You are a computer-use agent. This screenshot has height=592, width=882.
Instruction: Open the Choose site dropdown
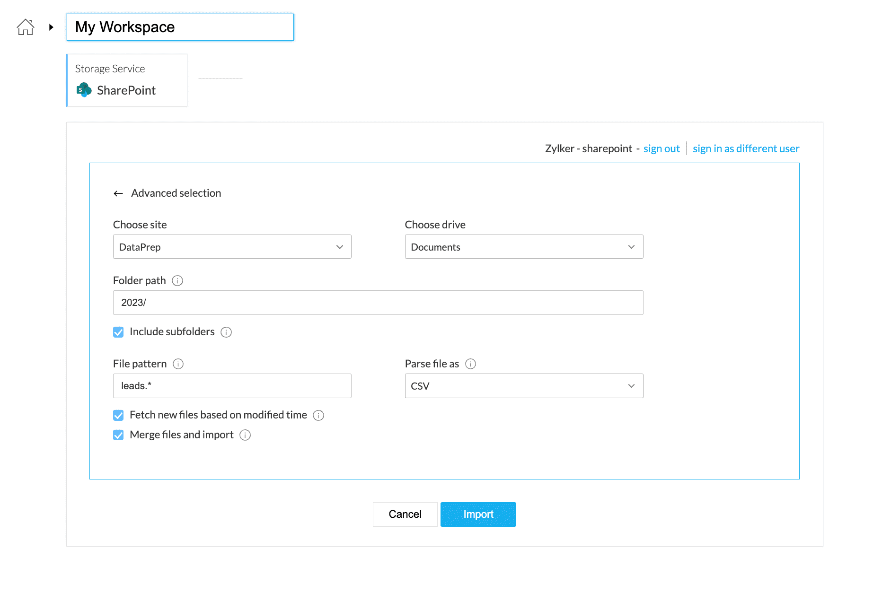pos(232,247)
